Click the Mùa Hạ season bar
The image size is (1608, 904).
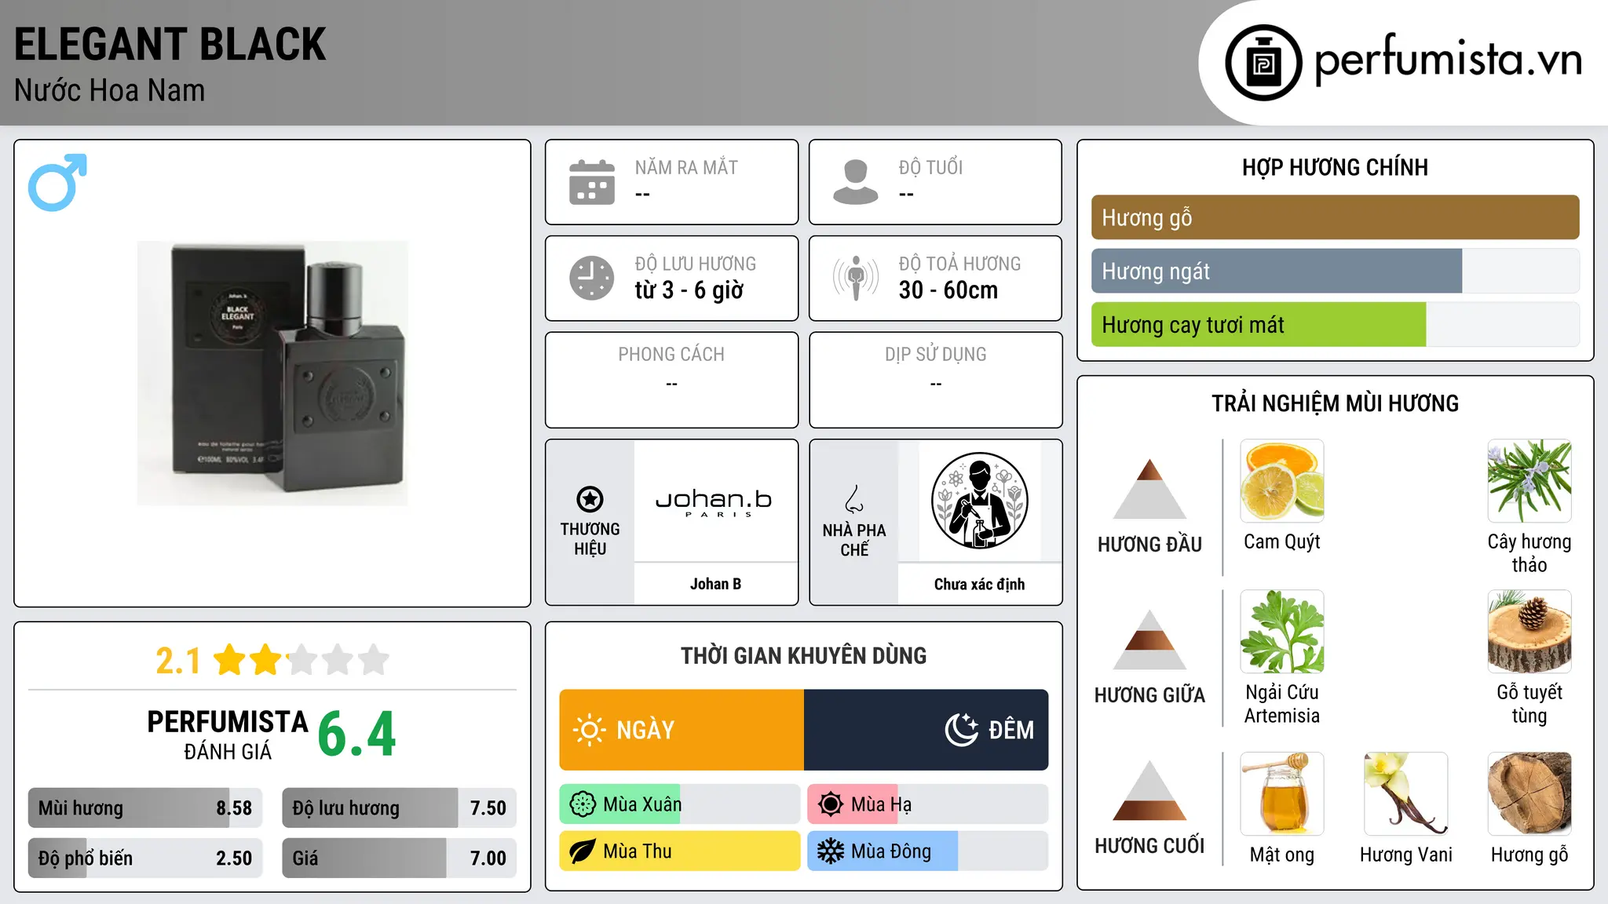(928, 804)
